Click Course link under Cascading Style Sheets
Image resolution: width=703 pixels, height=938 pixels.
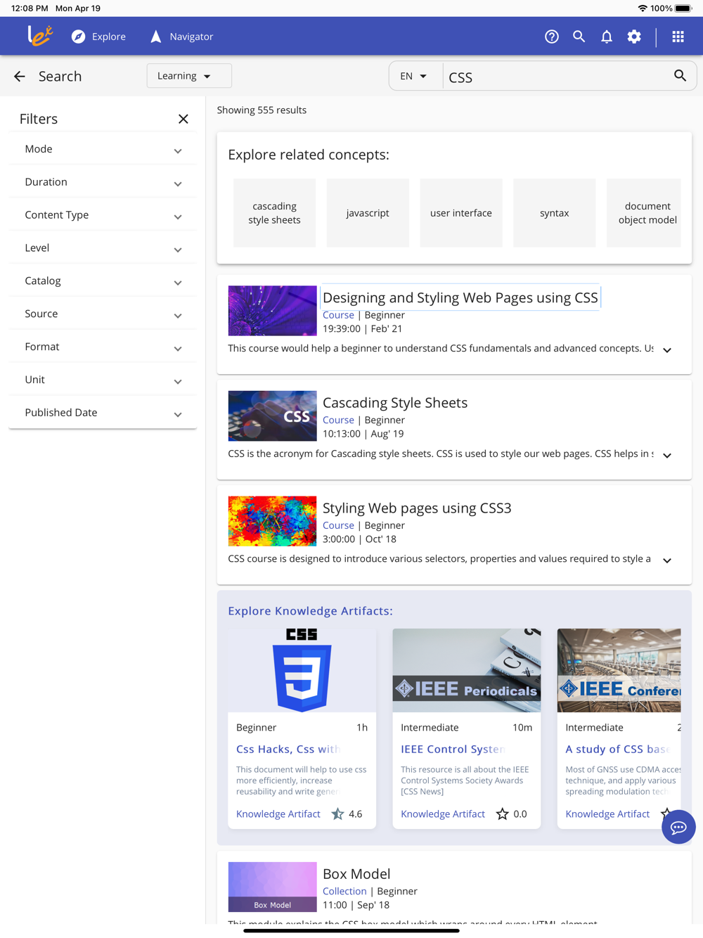click(x=338, y=420)
